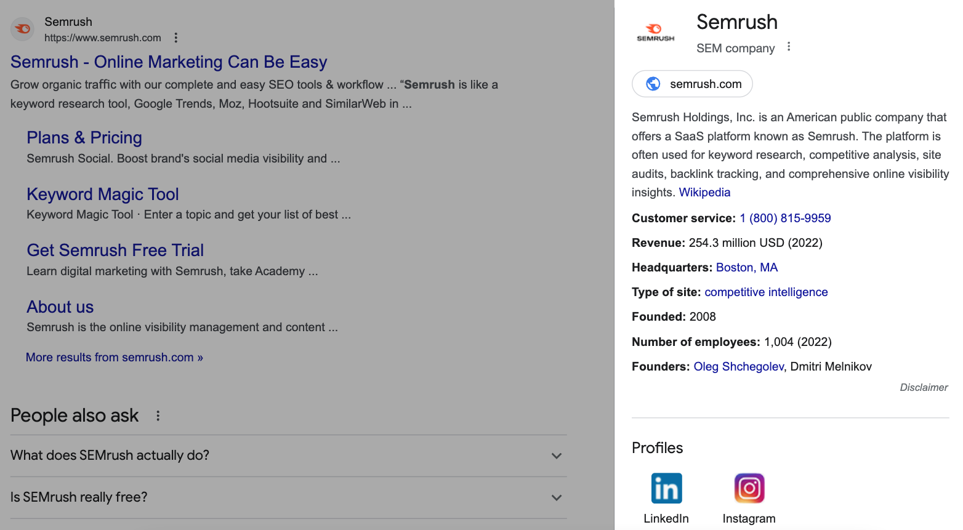Click the 'Instagram' label under Profiles
This screenshot has height=530, width=963.
coord(749,519)
